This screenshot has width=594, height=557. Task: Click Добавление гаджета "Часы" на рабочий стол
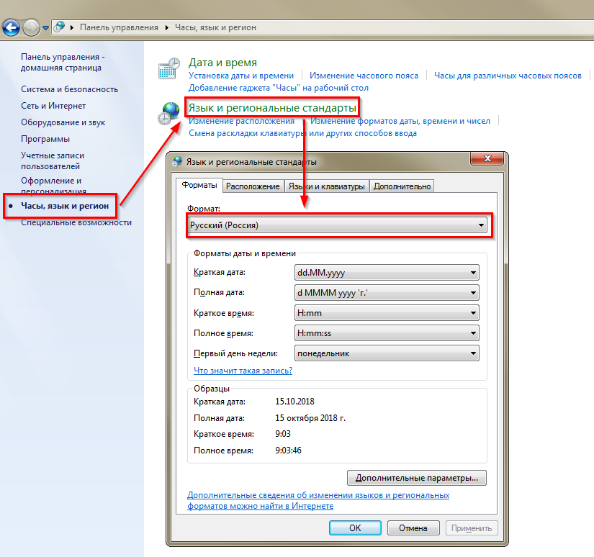[x=279, y=88]
